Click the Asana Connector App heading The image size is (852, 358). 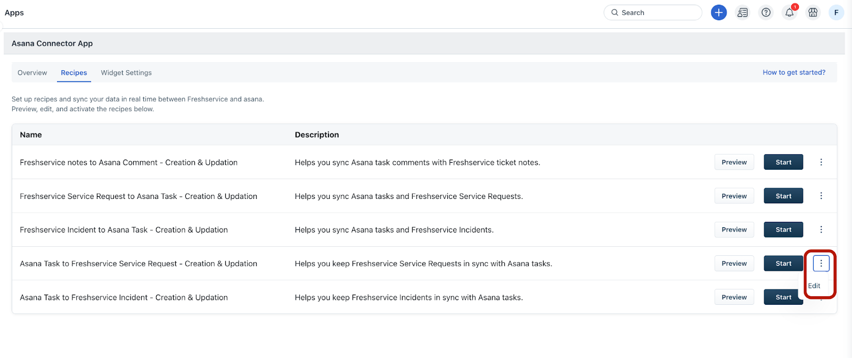pyautogui.click(x=52, y=44)
